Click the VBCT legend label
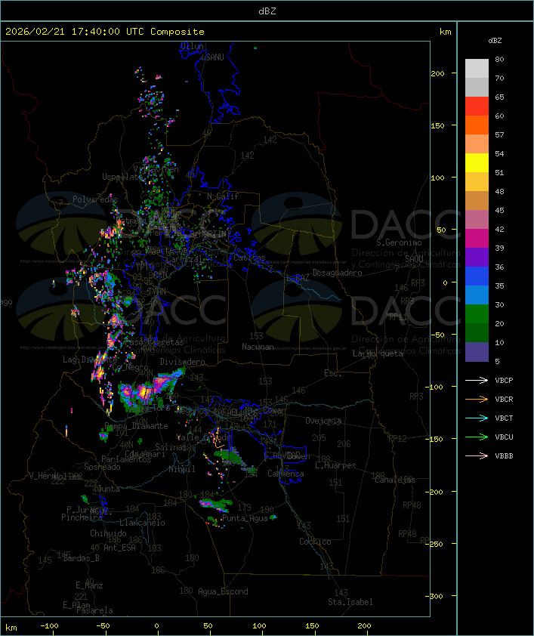Screen dimensions: 534x636 504,418
